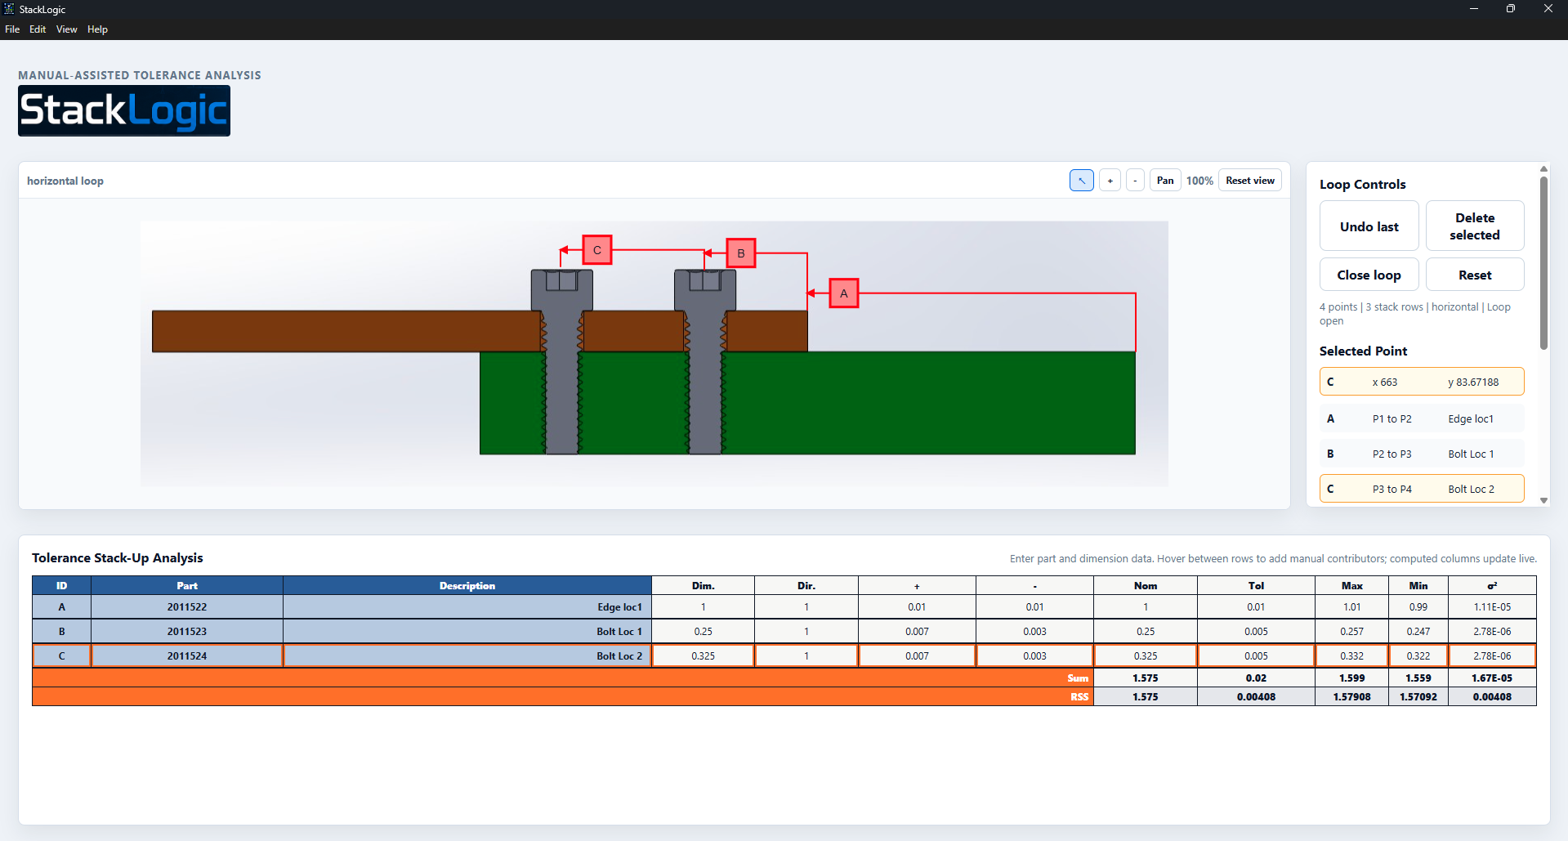Click the plus tolerance cell 0.01 in row A

click(x=917, y=607)
